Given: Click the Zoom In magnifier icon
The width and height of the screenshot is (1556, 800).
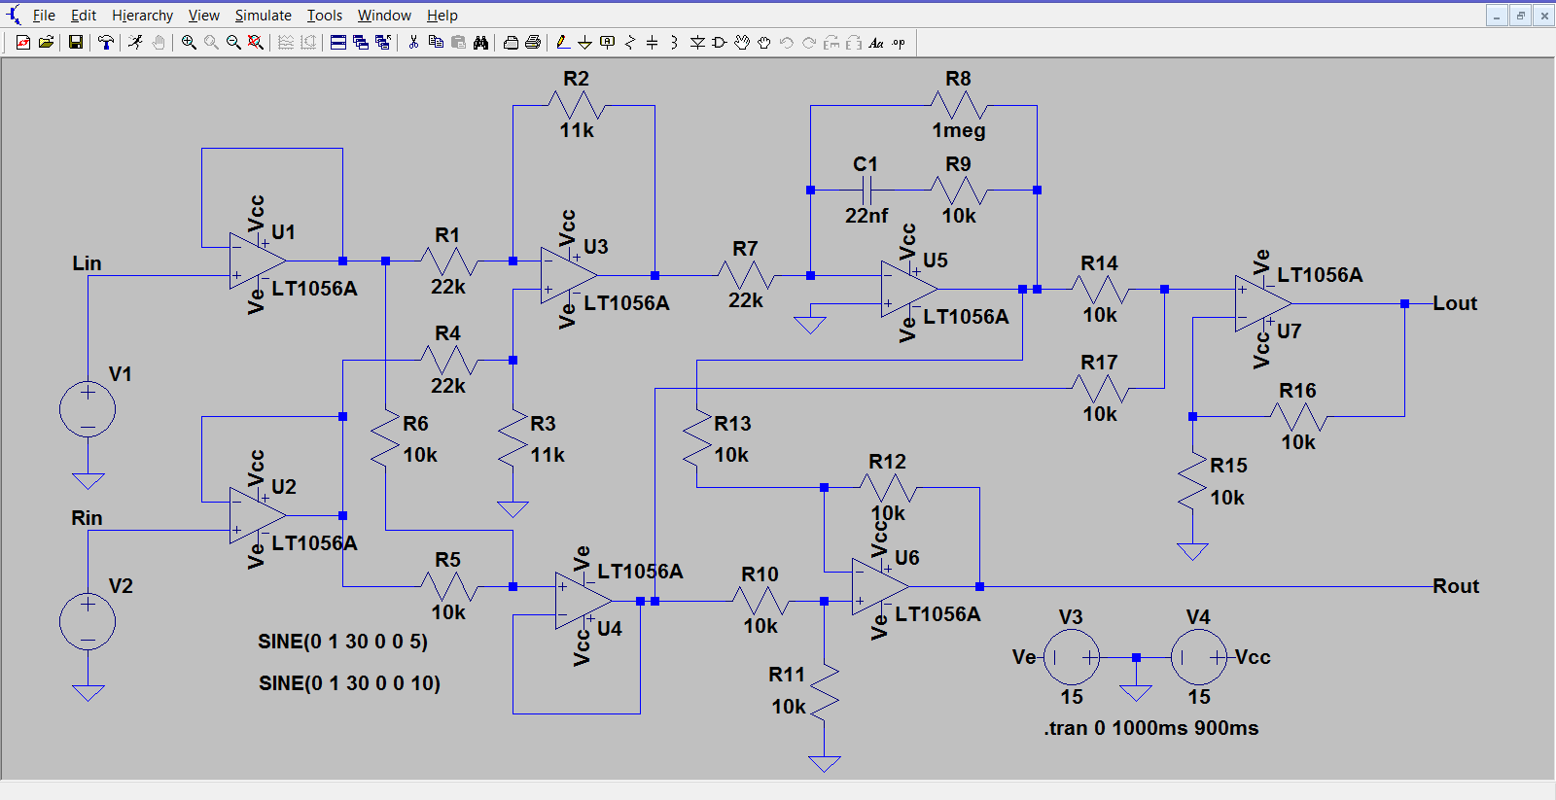Looking at the screenshot, I should pyautogui.click(x=189, y=43).
